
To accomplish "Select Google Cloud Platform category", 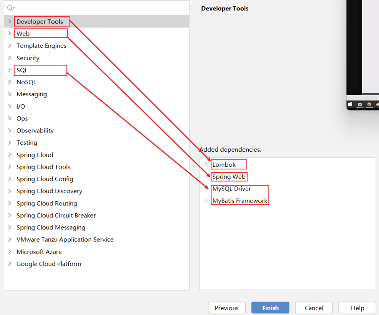I will point(49,264).
